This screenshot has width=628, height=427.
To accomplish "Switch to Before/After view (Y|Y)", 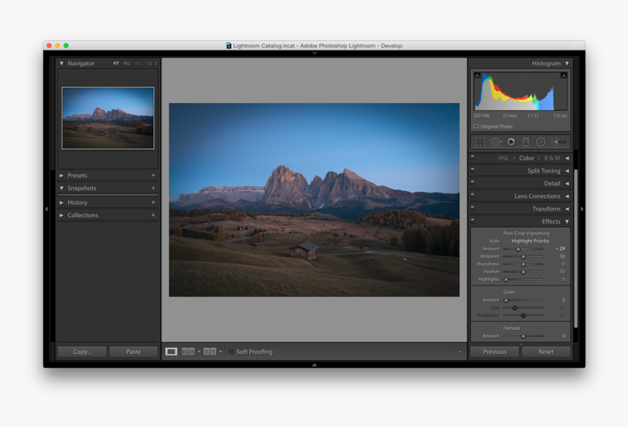I will pos(210,351).
